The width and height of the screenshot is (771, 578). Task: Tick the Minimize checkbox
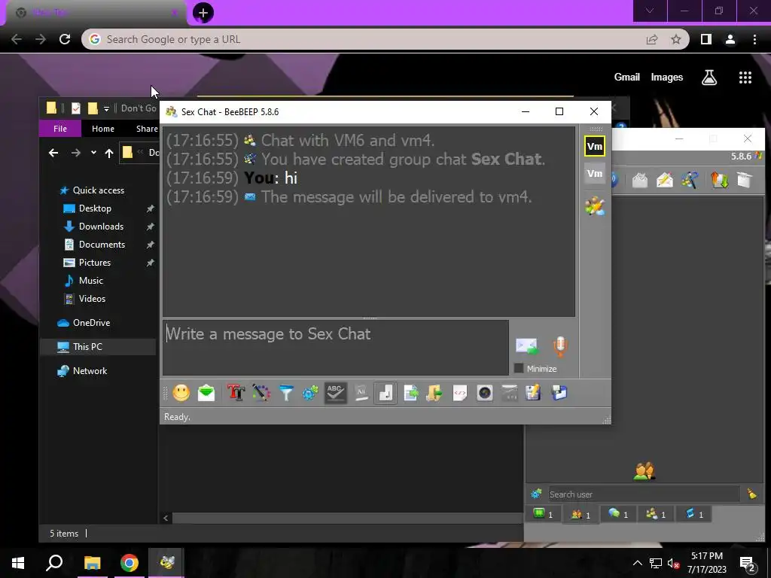pos(519,368)
